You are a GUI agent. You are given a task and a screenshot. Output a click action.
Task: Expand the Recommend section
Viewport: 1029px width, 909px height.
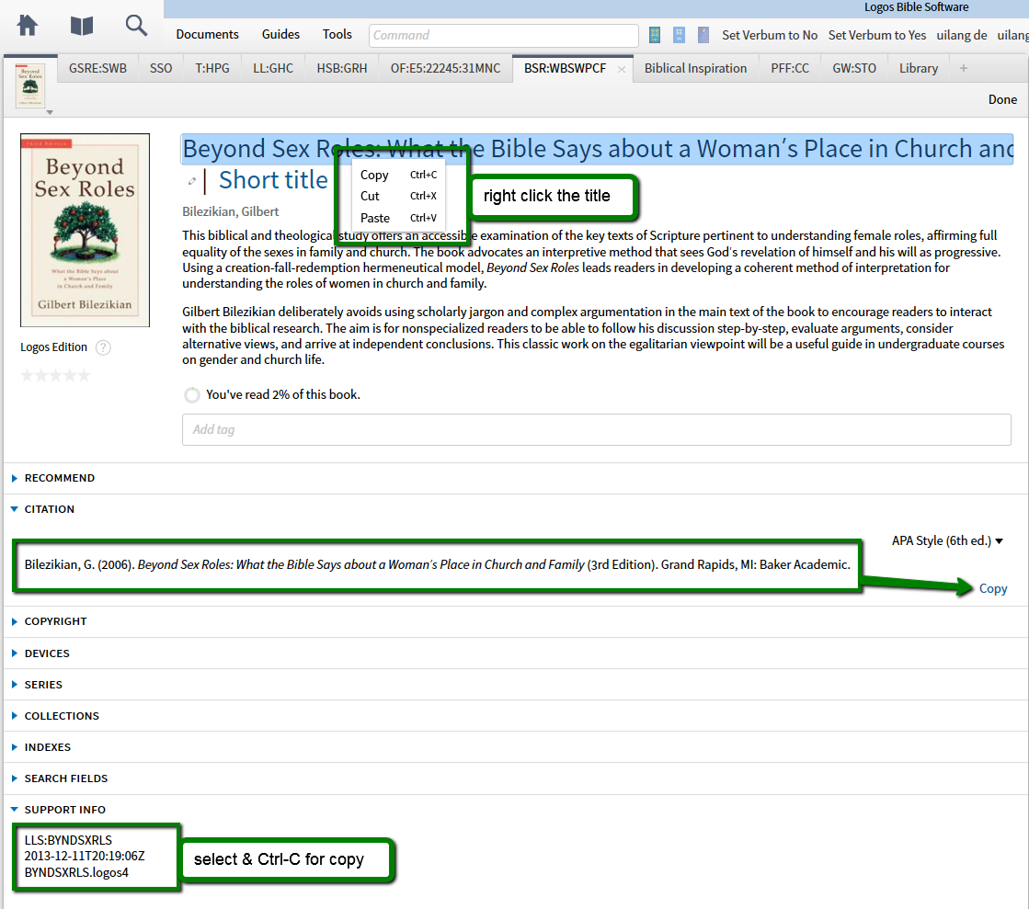point(15,478)
